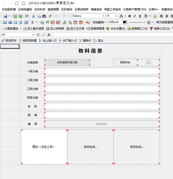Toggle the 启用状态 checkbox
The width and height of the screenshot is (173, 179).
coord(148,63)
